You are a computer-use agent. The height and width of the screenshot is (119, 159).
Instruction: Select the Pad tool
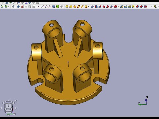pyautogui.click(x=67, y=7)
